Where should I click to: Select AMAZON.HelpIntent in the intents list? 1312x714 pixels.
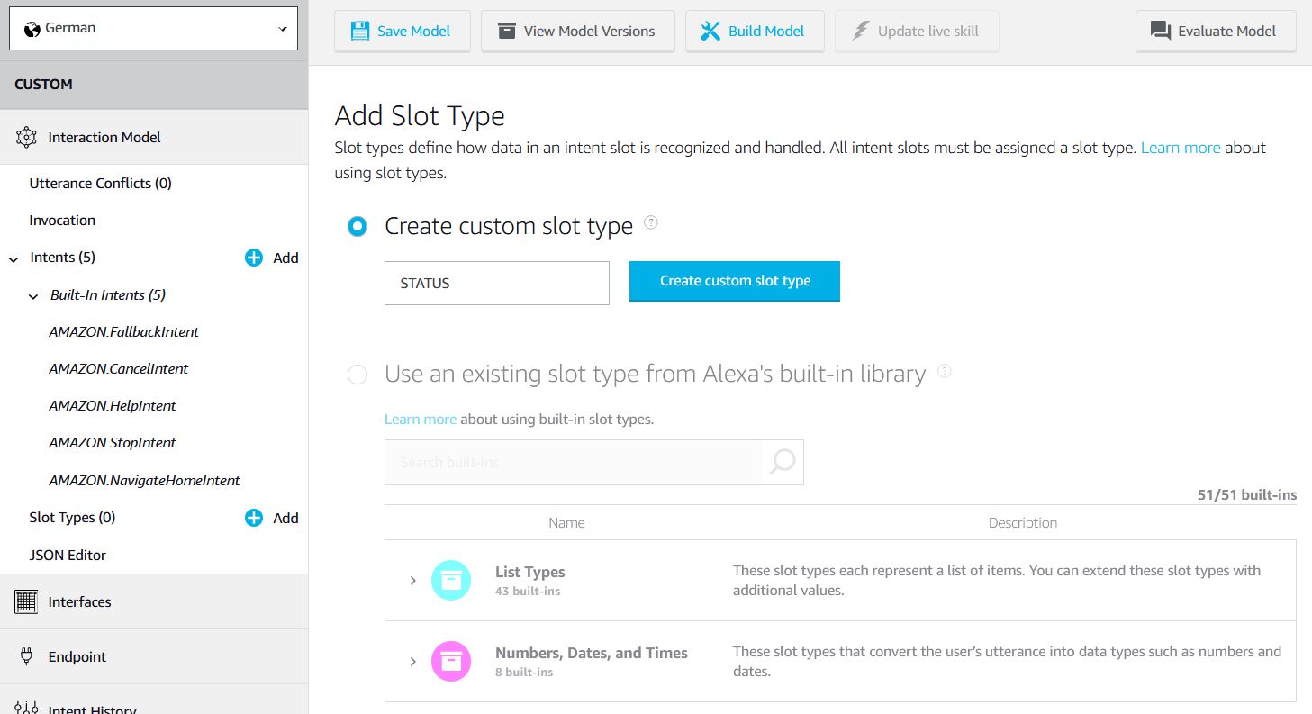pyautogui.click(x=113, y=406)
